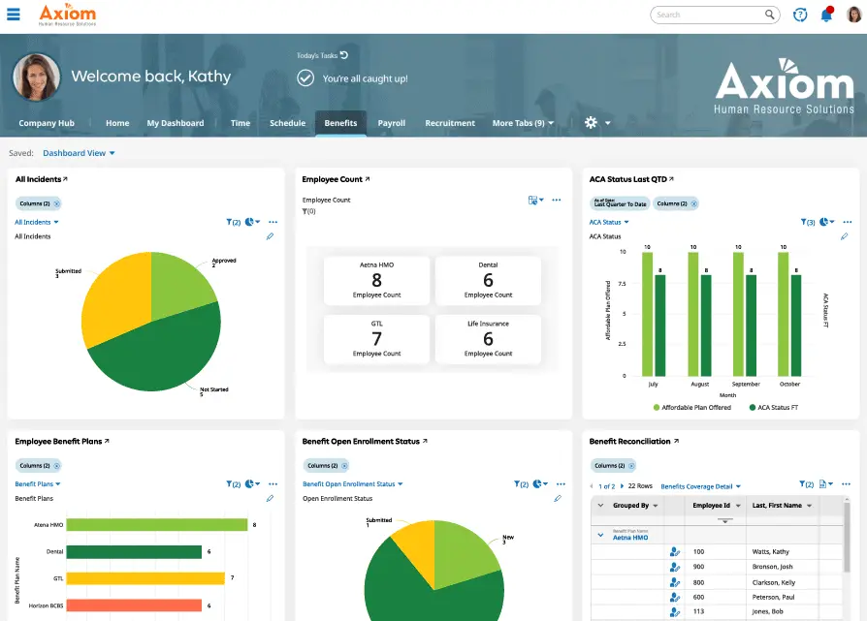Open filter in Employee Benefit Plans

pos(233,484)
